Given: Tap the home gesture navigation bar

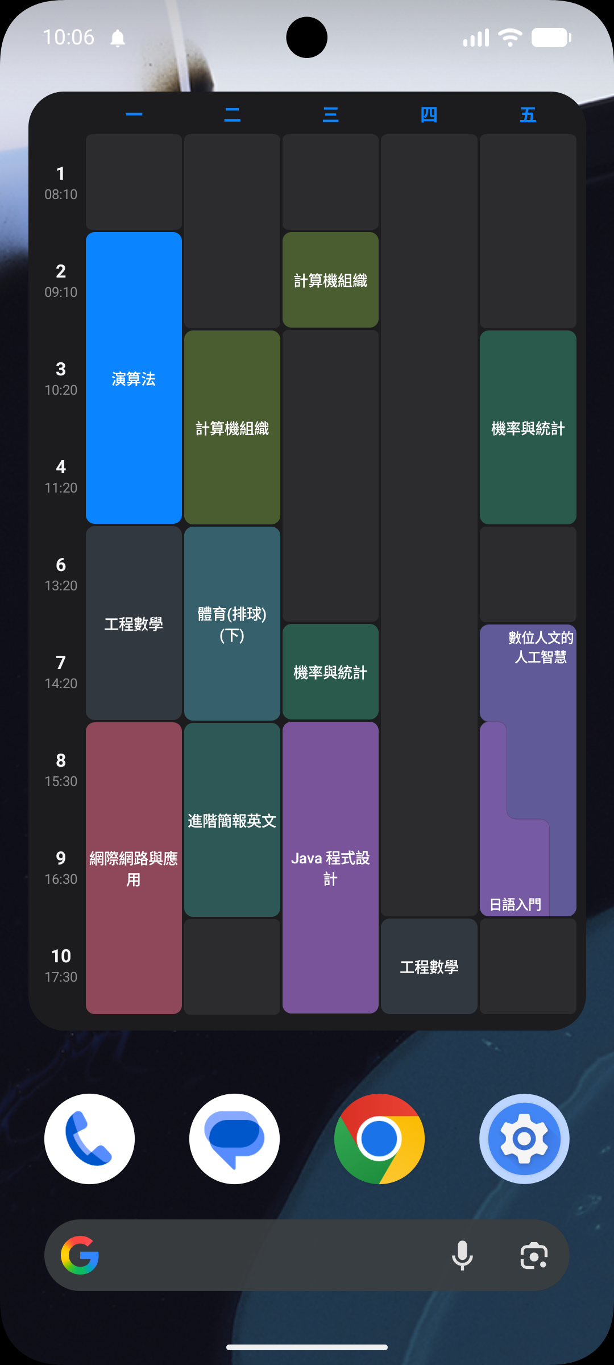Looking at the screenshot, I should coord(307,1347).
